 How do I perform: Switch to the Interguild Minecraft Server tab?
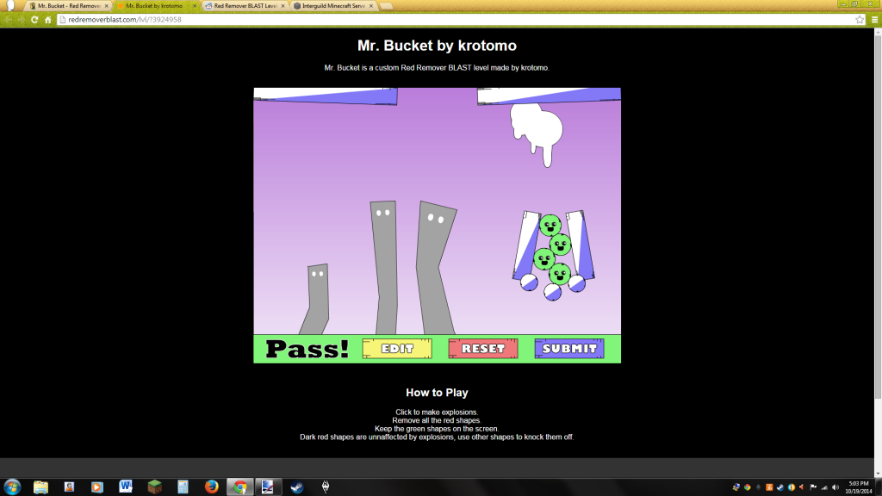[x=333, y=6]
